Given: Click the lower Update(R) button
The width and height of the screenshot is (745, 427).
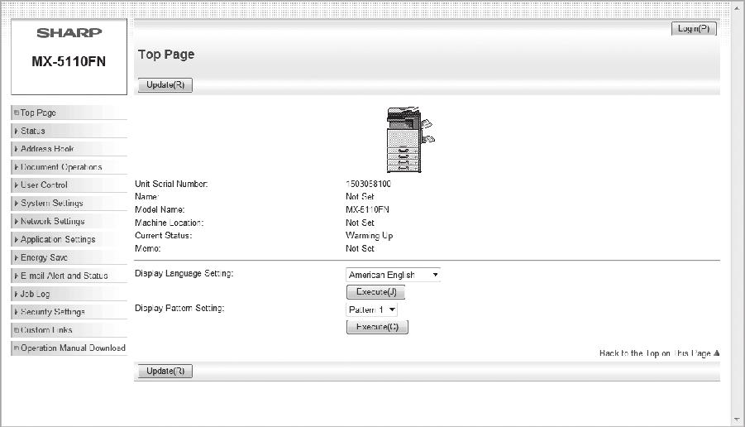Looking at the screenshot, I should [x=165, y=371].
